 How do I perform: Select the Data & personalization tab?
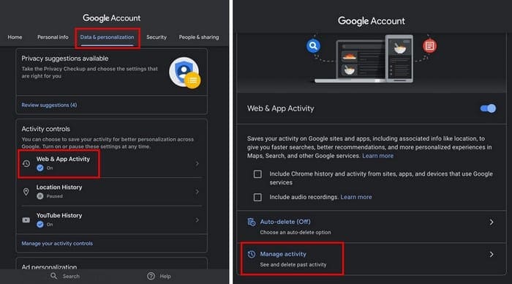[x=107, y=37]
